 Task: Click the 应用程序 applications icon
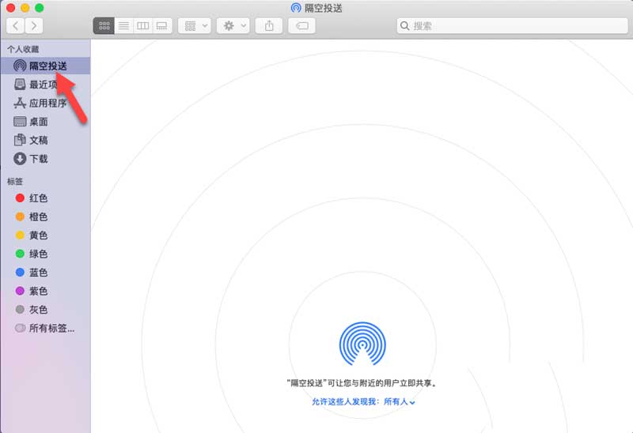click(20, 104)
